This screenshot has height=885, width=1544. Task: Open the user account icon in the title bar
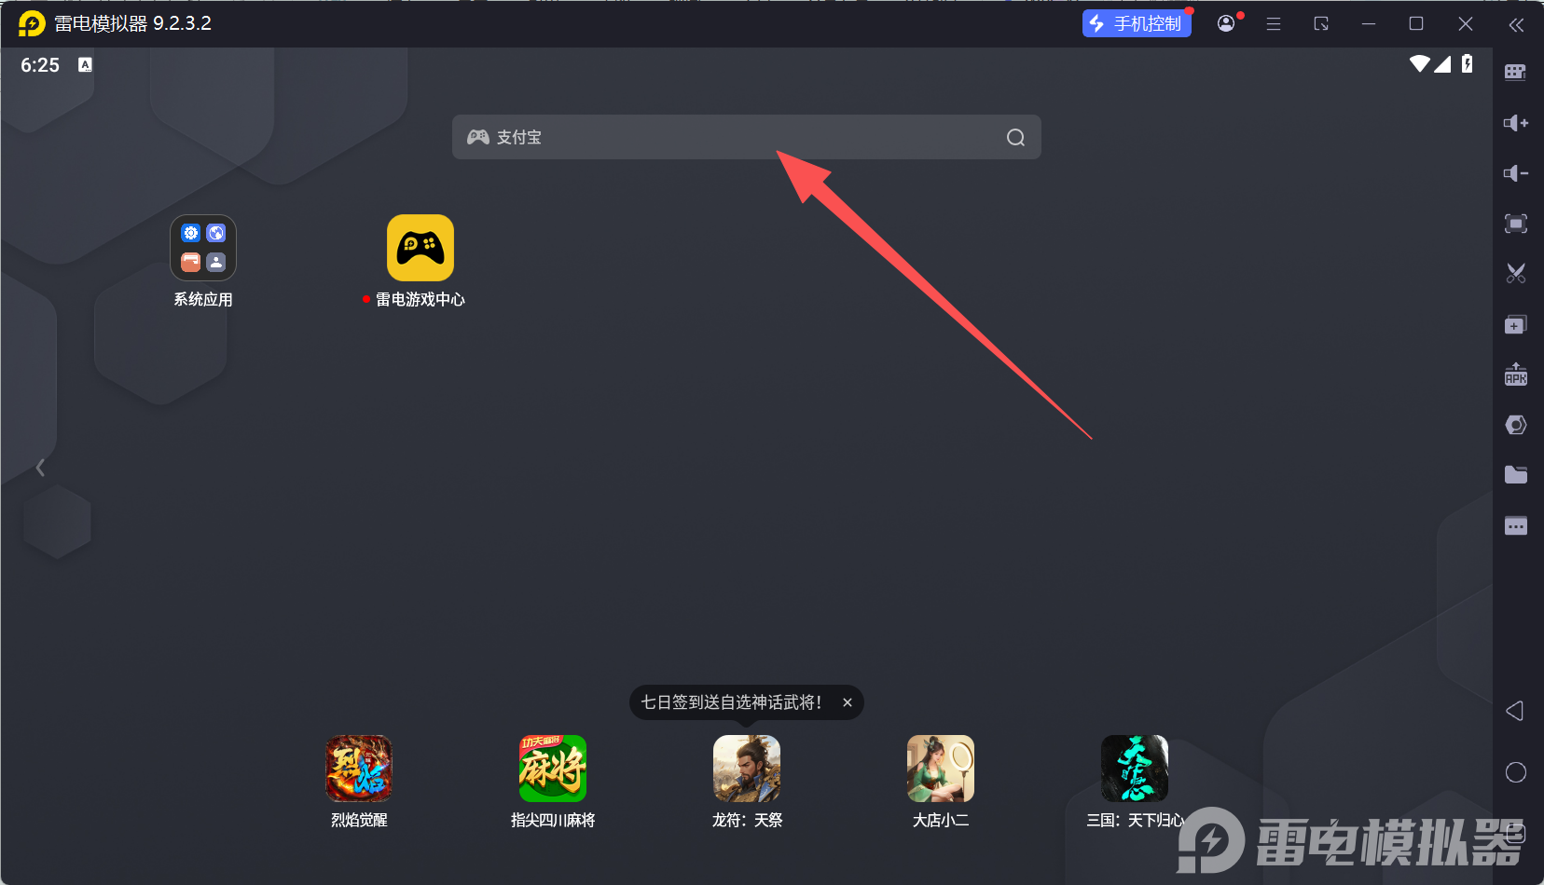point(1226,23)
